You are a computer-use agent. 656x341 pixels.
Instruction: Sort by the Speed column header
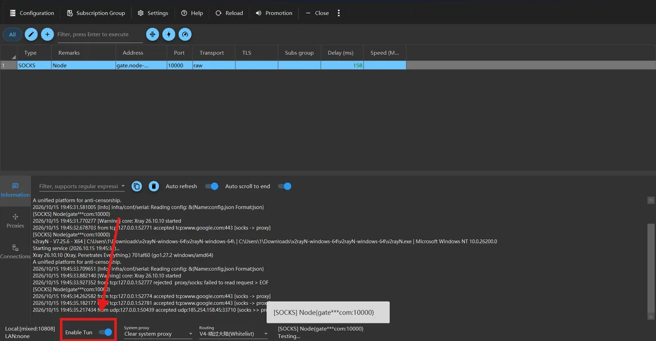(385, 53)
